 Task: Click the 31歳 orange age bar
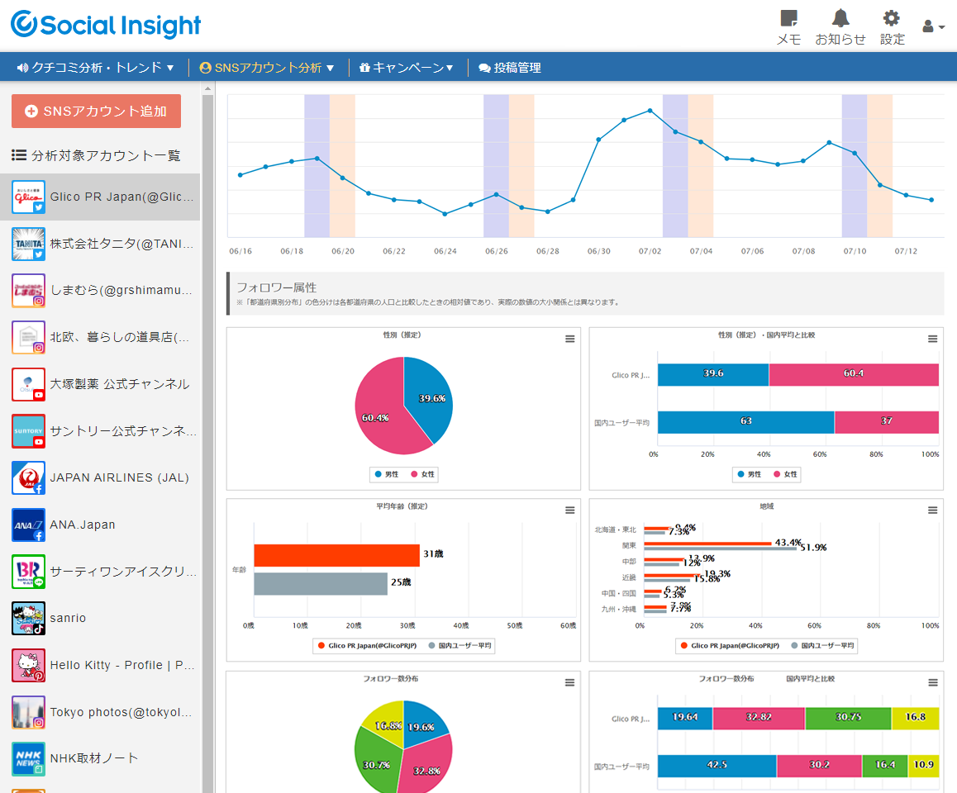[337, 555]
